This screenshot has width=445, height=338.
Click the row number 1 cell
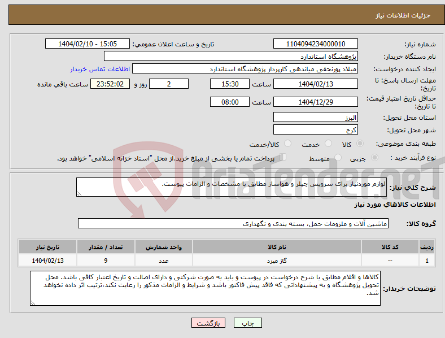coord(427,261)
